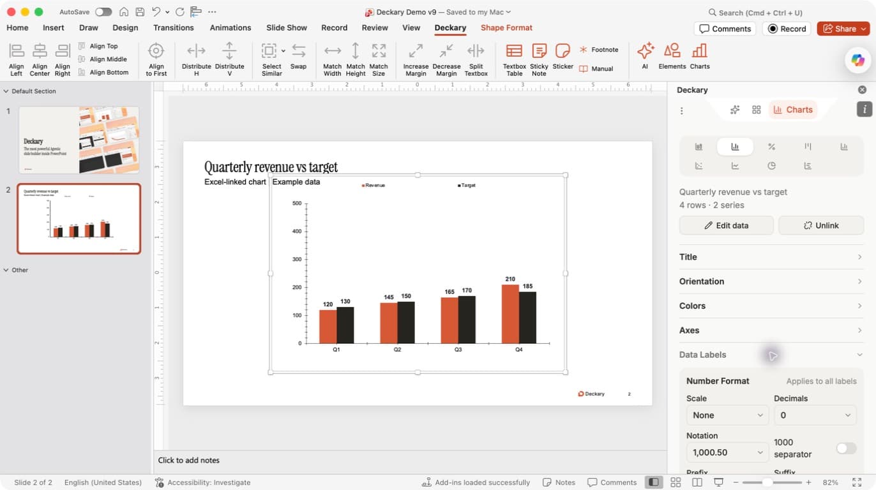Click the Sticker icon
Screen dimensions: 876x490
[563, 51]
